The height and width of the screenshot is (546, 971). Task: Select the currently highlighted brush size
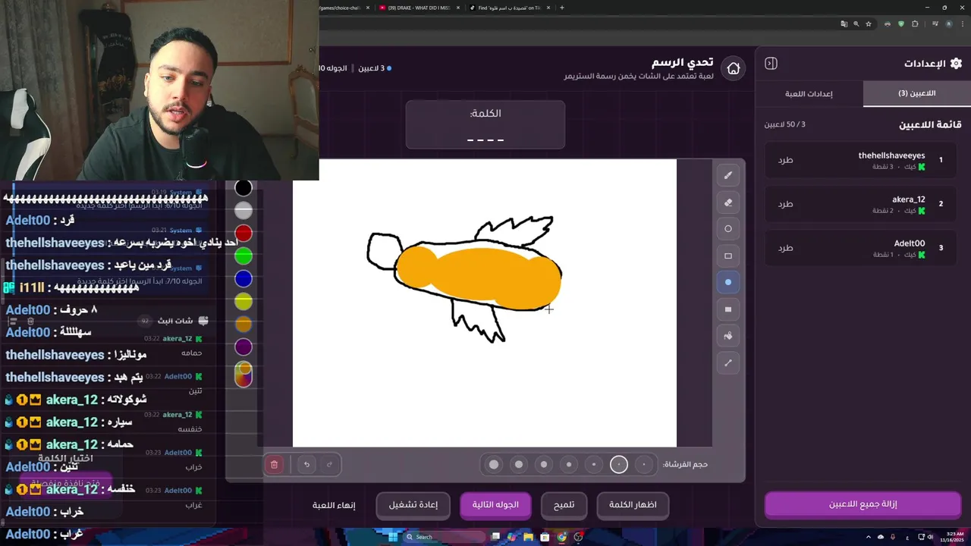tap(619, 464)
